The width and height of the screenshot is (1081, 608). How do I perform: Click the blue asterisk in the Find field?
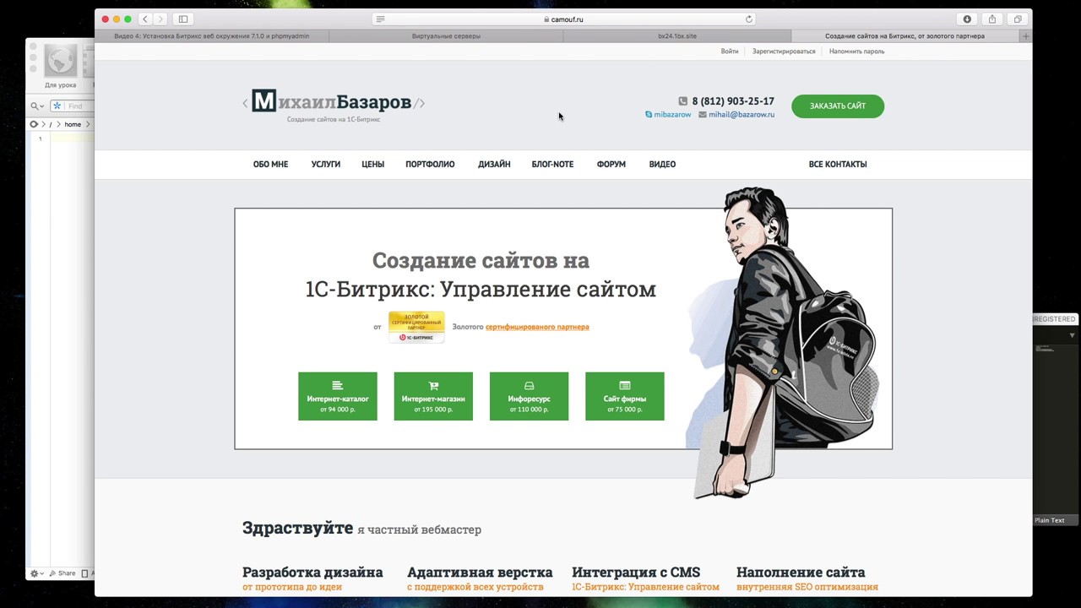click(x=57, y=106)
